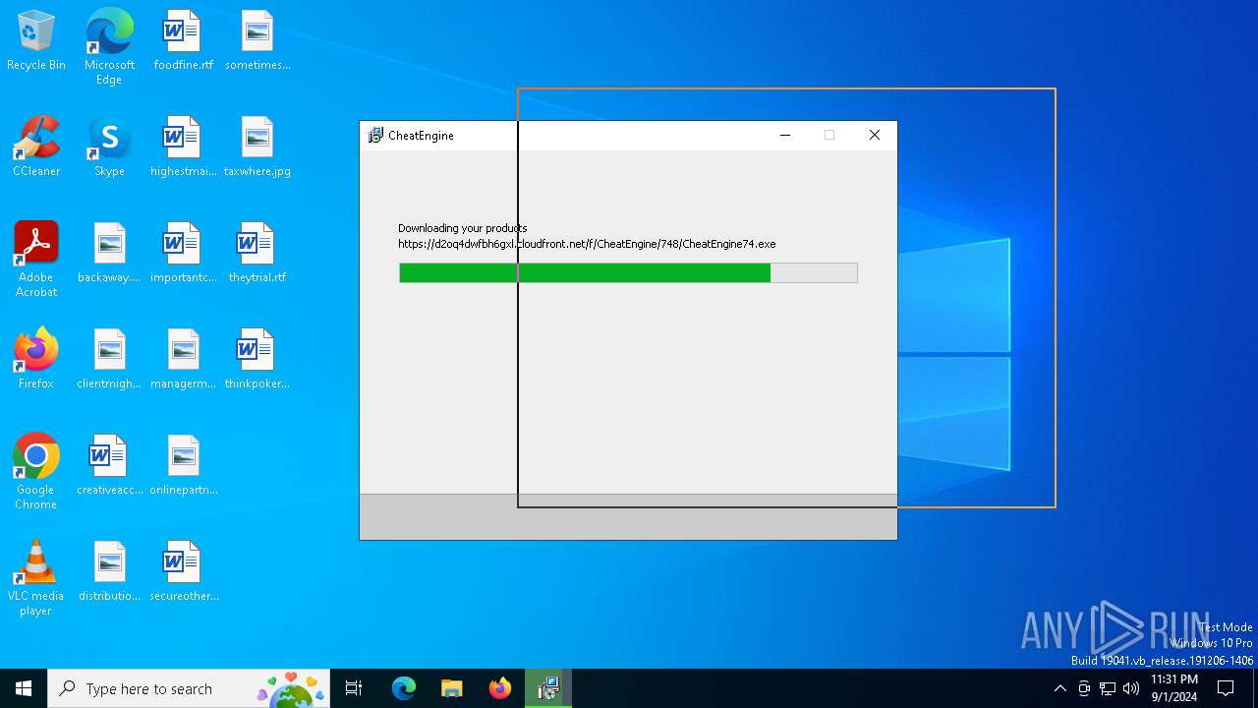The height and width of the screenshot is (708, 1258).
Task: Select the sometimes... image file on desktop
Action: [257, 41]
